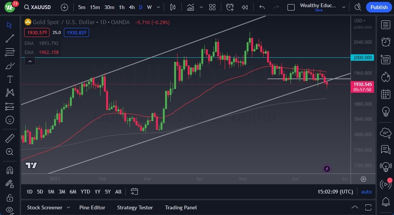Toggle auto scale on price axis
Image resolution: width=394 pixels, height=215 pixels.
pos(366,192)
